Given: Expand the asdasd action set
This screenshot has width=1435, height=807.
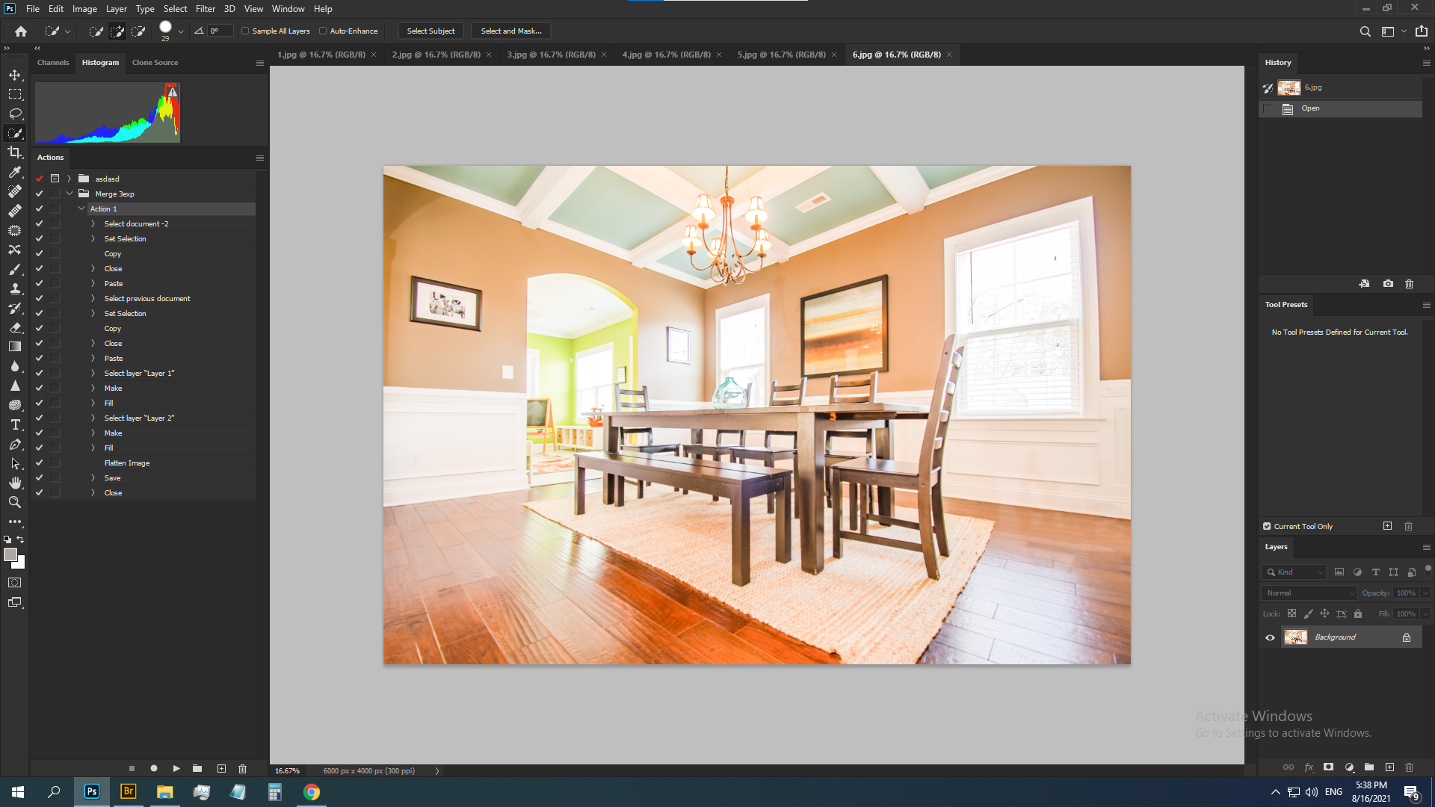Looking at the screenshot, I should (x=69, y=179).
